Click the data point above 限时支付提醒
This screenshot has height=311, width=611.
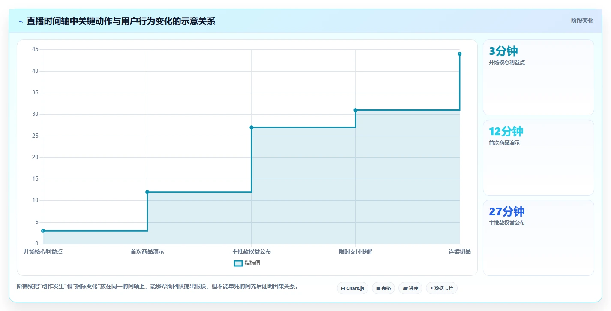coord(356,110)
